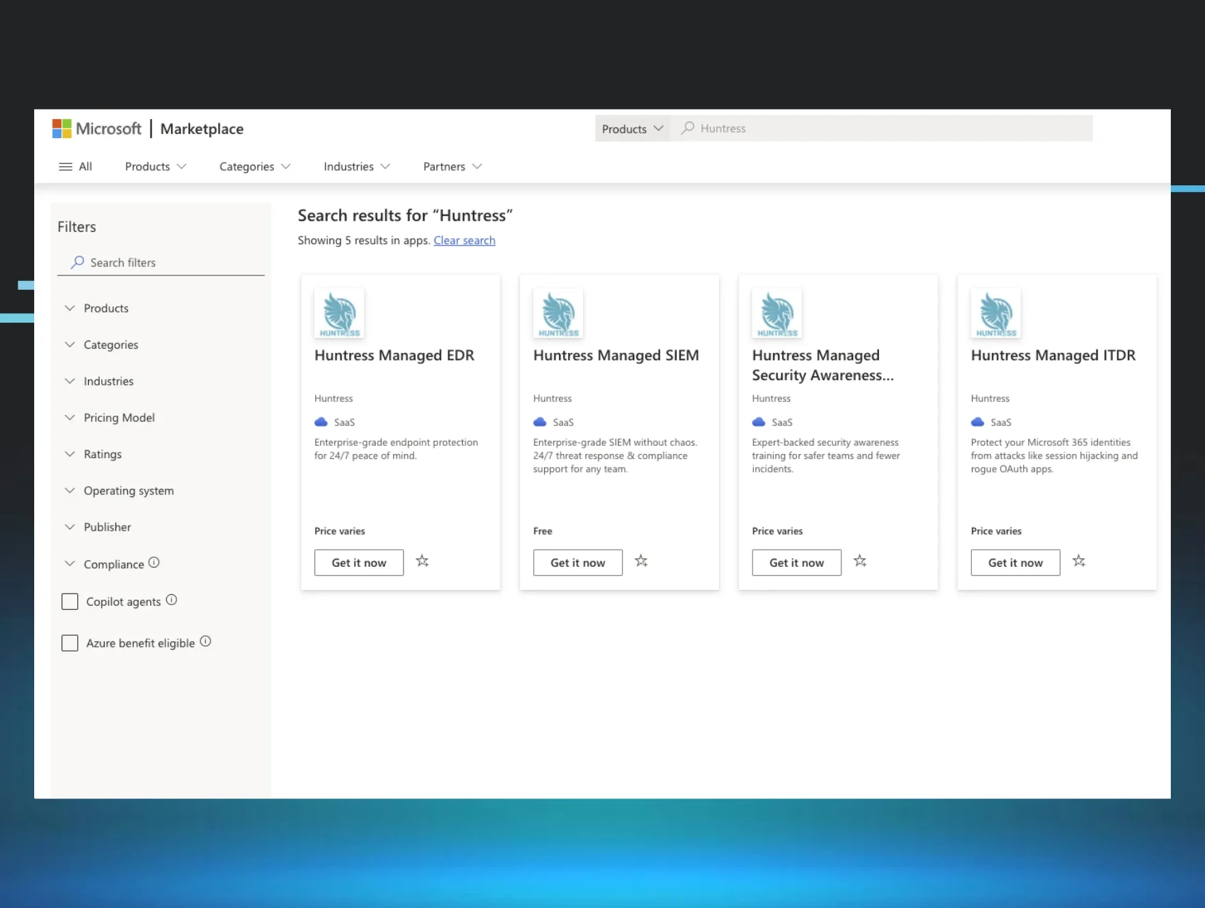The height and width of the screenshot is (908, 1205).
Task: Expand the Publisher filter section
Action: click(107, 527)
